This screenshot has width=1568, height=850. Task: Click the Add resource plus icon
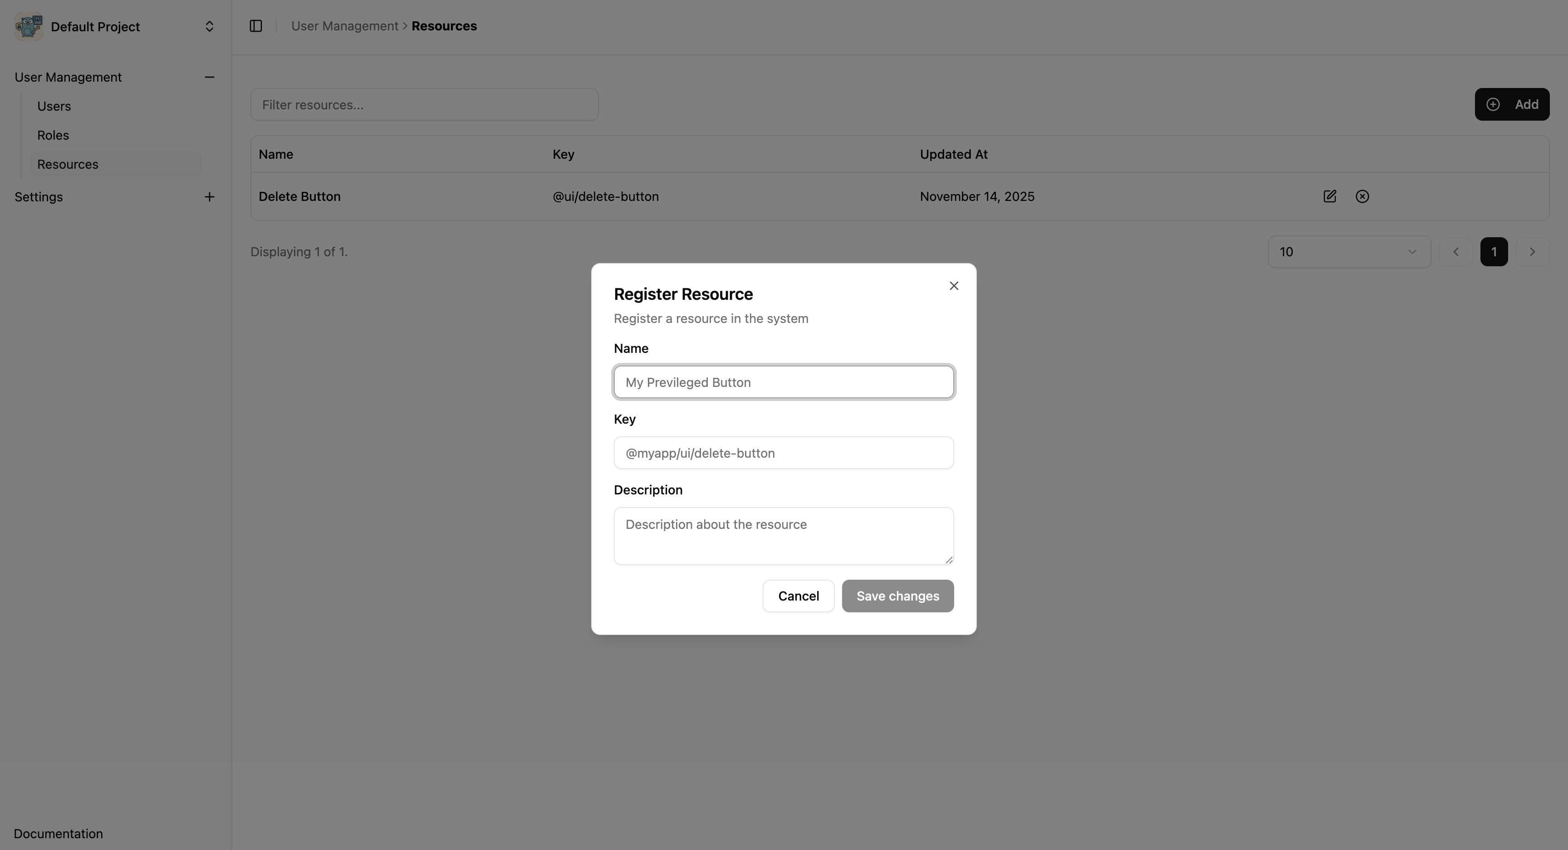tap(1493, 104)
